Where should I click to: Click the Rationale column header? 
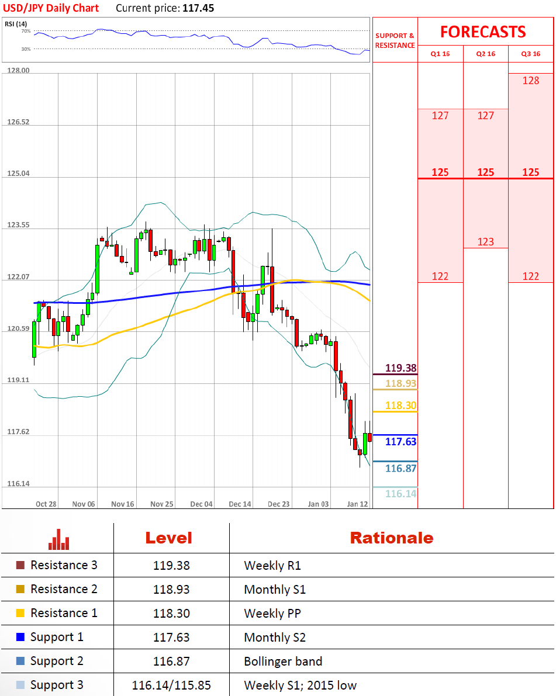[x=392, y=538]
